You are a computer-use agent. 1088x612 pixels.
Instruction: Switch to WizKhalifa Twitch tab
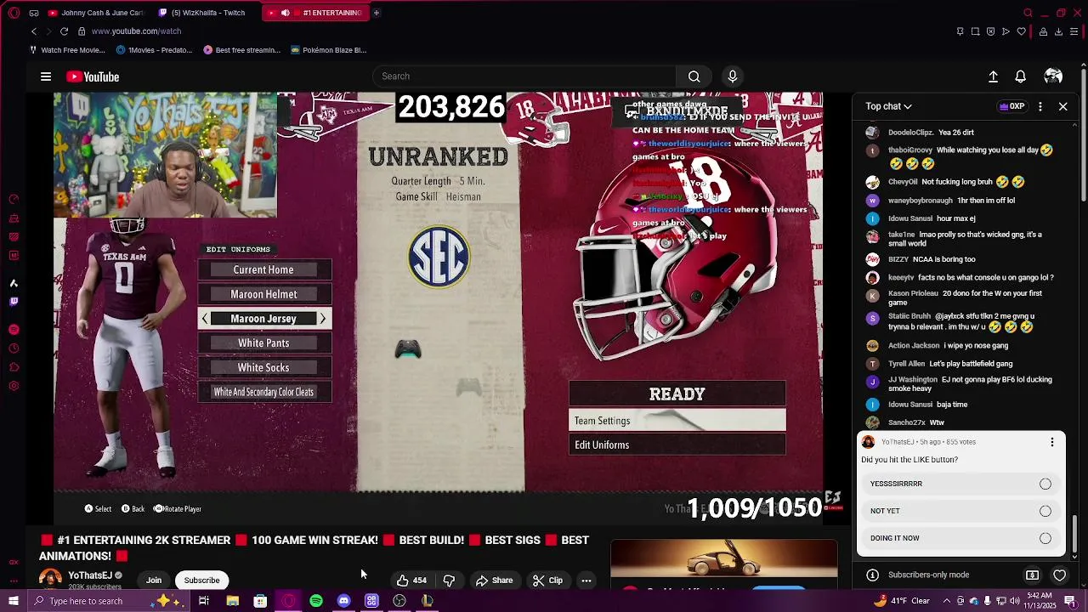(204, 13)
